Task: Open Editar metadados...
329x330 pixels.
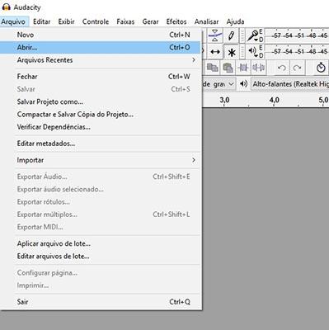Action: tap(101, 144)
